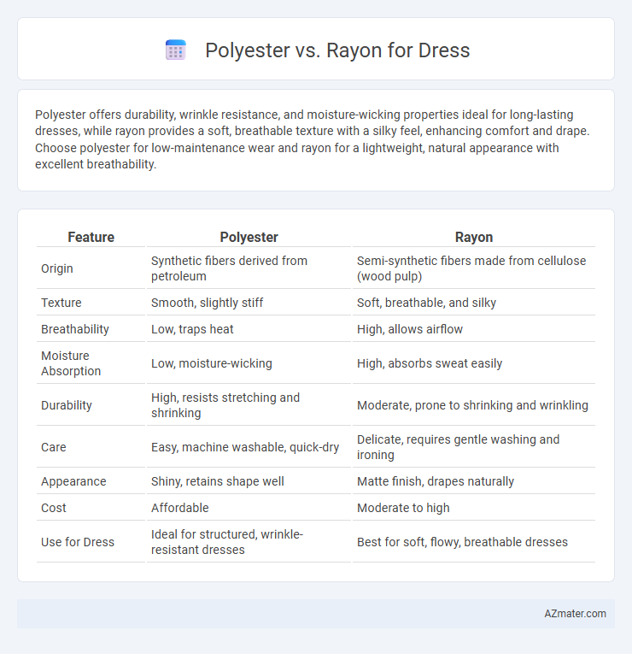Click the 'Polyester vs. Rayon for Dress' title
Viewport: 632px width, 654px height.
pos(337,50)
